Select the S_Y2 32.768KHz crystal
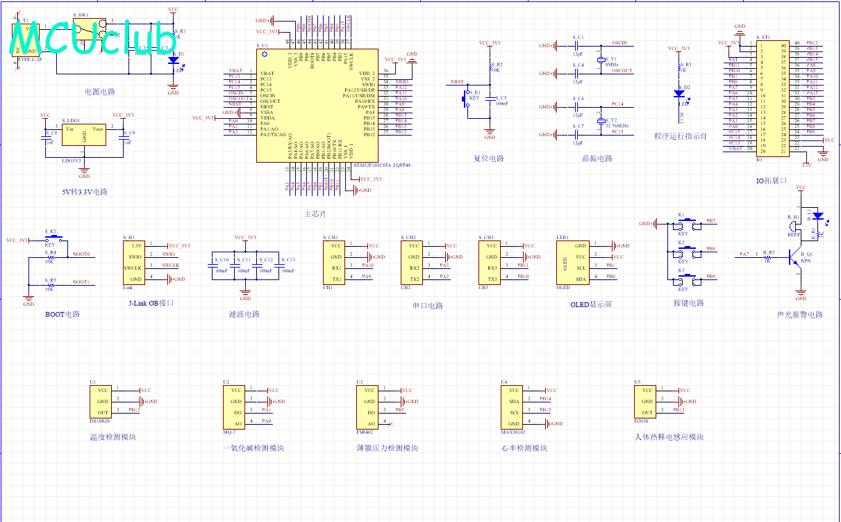The width and height of the screenshot is (841, 522). pyautogui.click(x=601, y=120)
